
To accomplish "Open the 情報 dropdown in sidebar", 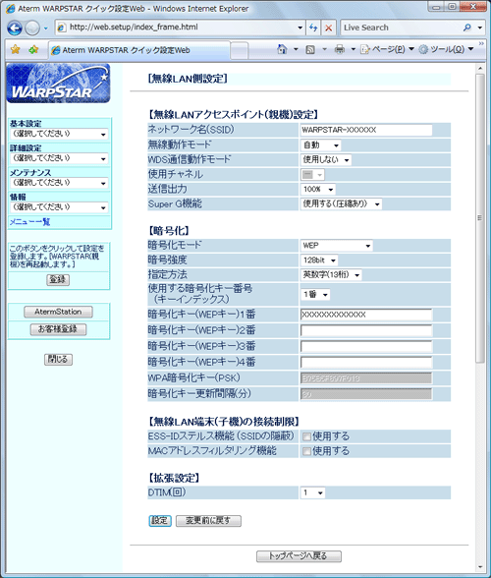I will coord(59,206).
